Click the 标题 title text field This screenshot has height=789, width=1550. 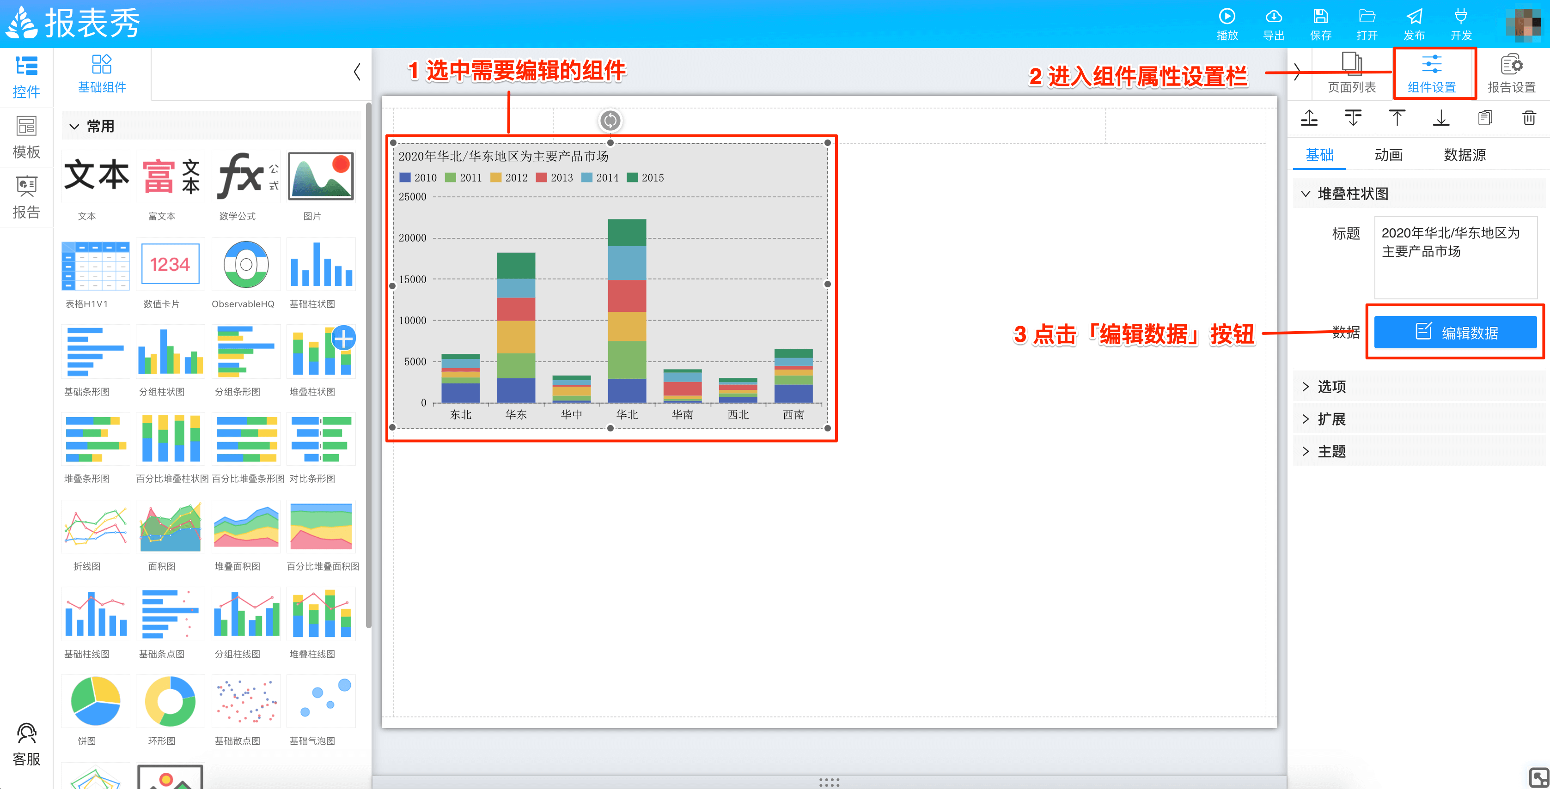[x=1456, y=257]
